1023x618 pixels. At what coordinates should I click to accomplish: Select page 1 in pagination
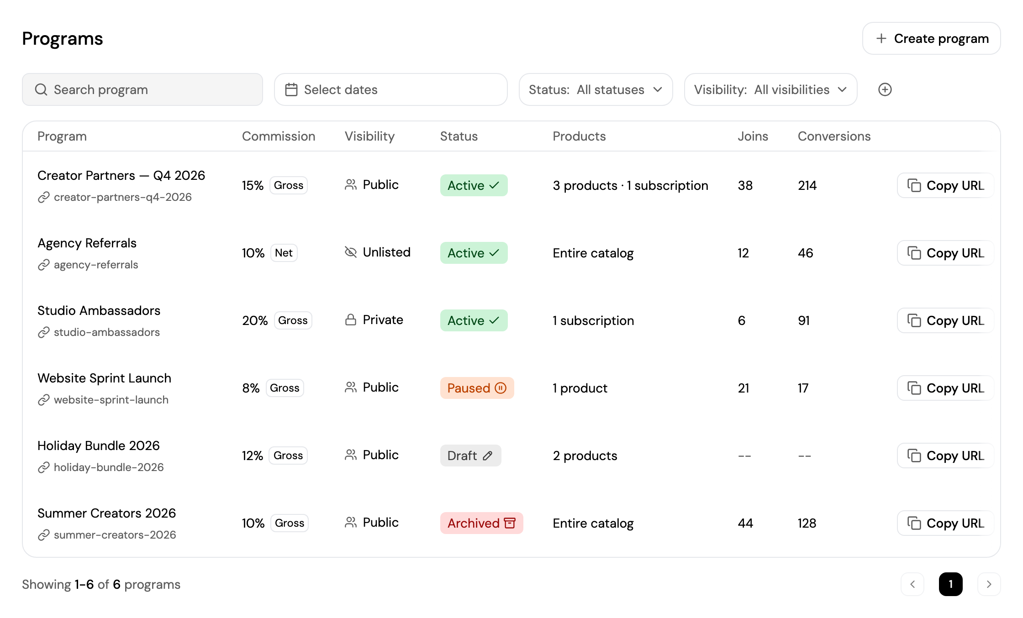point(951,584)
